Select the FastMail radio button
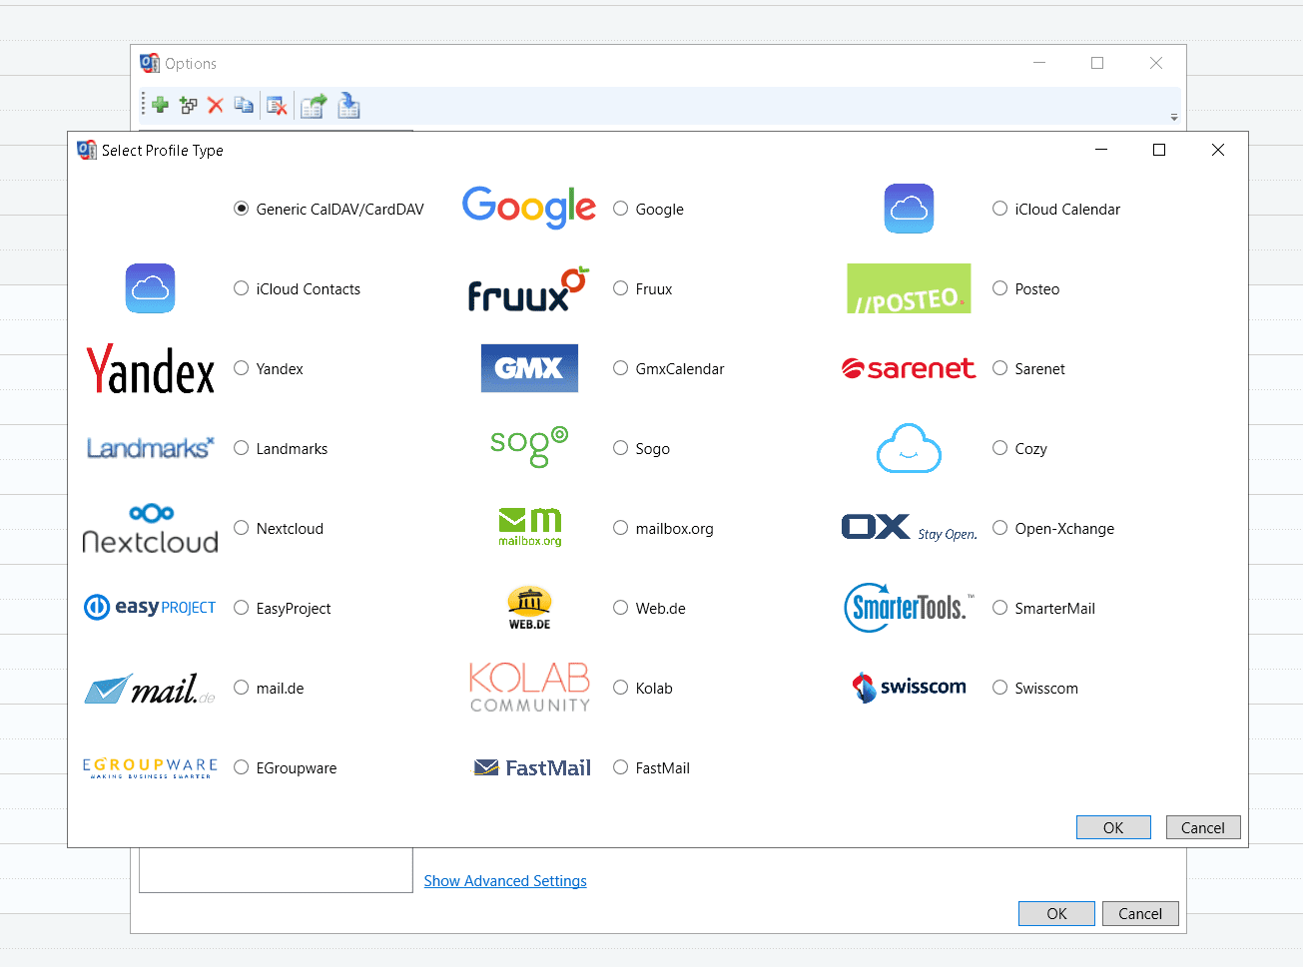Viewport: 1303px width, 967px height. (x=651, y=767)
